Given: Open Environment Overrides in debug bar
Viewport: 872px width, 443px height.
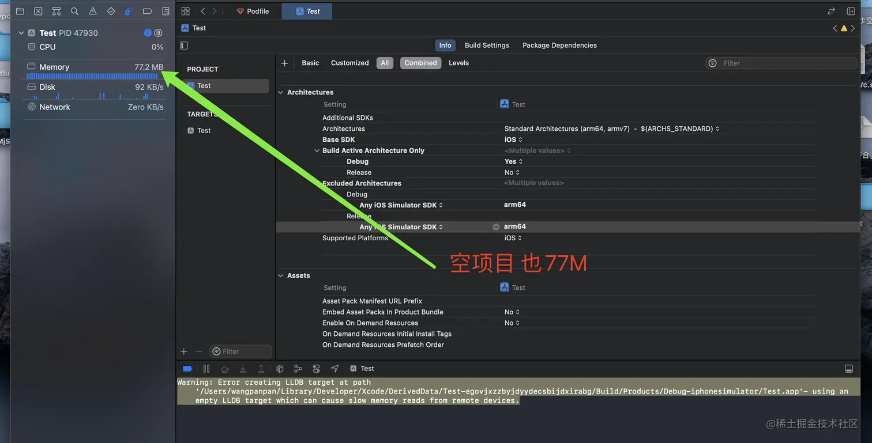Looking at the screenshot, I should pos(316,369).
